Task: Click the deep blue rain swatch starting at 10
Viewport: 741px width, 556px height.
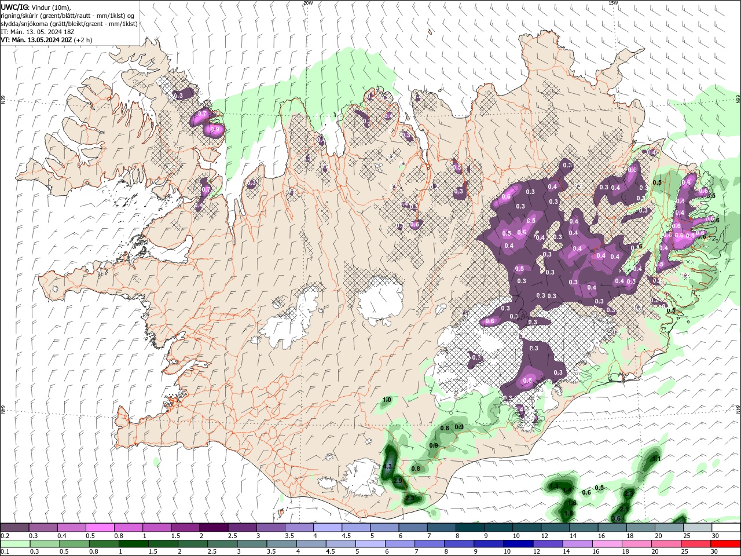Action: [518, 544]
